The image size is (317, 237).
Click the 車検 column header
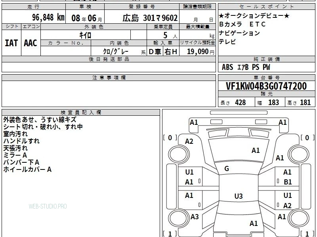click(x=85, y=7)
